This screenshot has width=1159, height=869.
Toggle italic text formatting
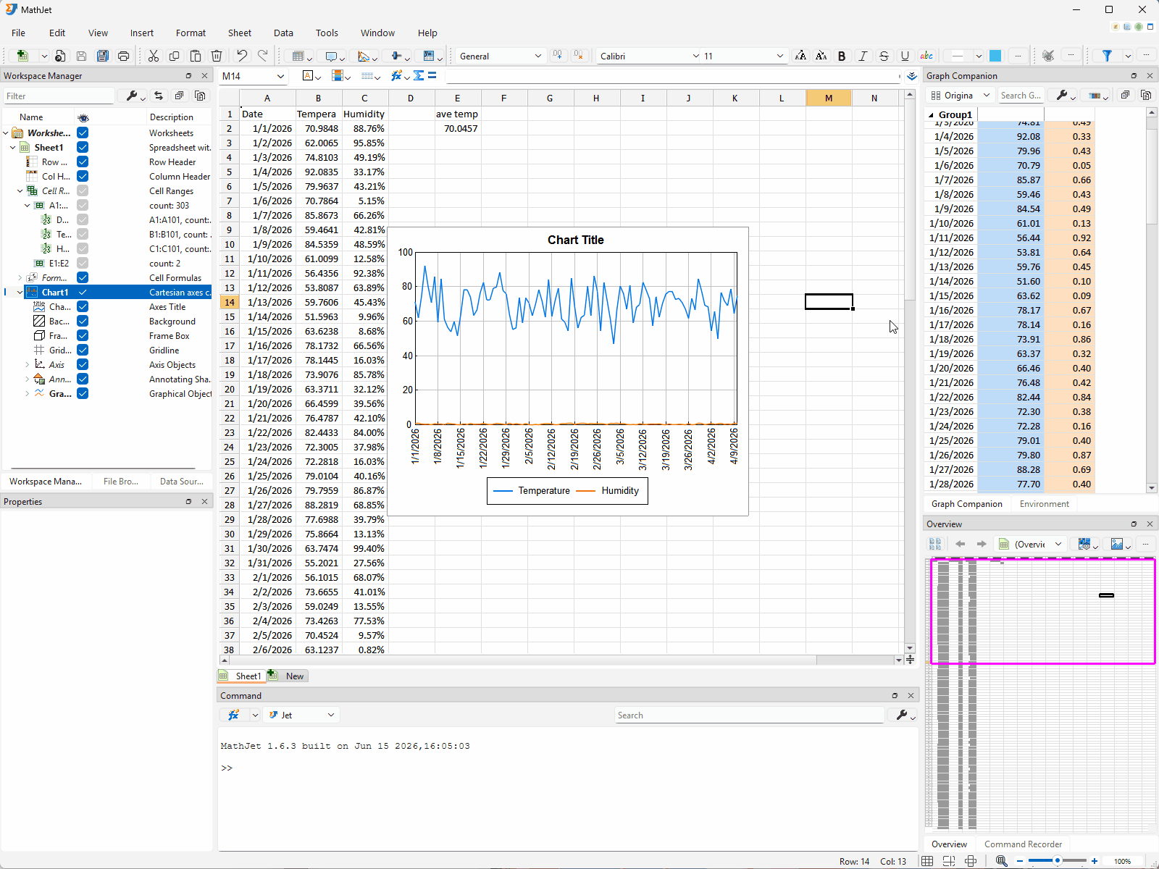point(863,56)
